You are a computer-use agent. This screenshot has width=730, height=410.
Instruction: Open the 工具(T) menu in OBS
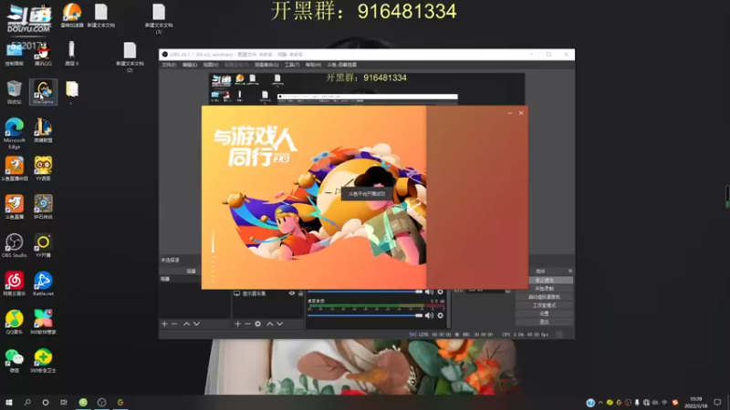click(292, 65)
